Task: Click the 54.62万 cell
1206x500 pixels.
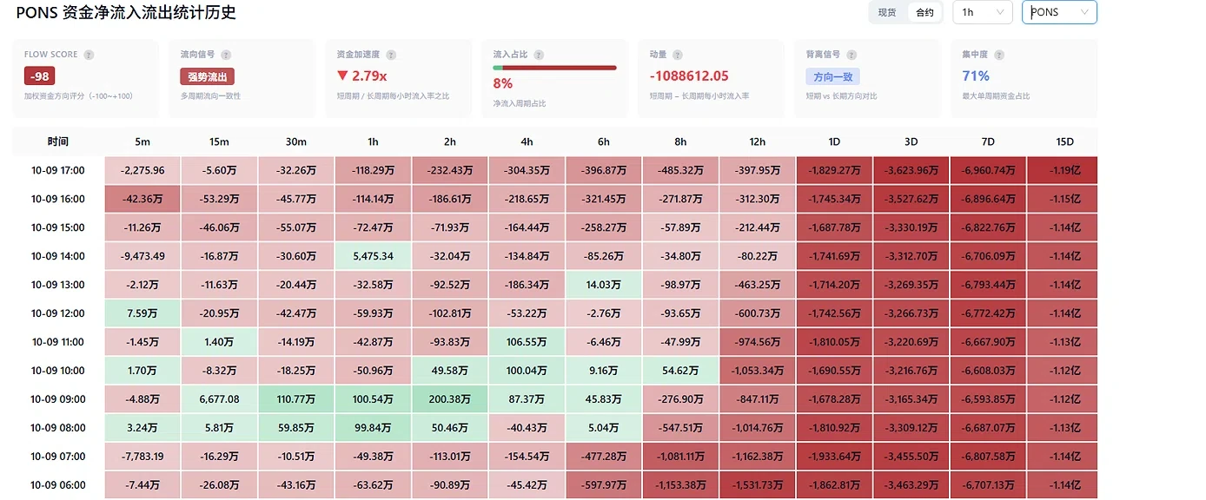Action: pyautogui.click(x=680, y=371)
